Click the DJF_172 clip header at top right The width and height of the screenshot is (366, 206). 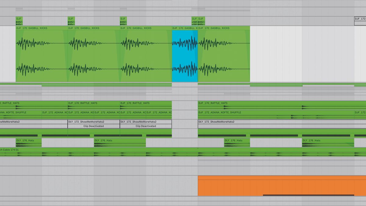coord(360,18)
